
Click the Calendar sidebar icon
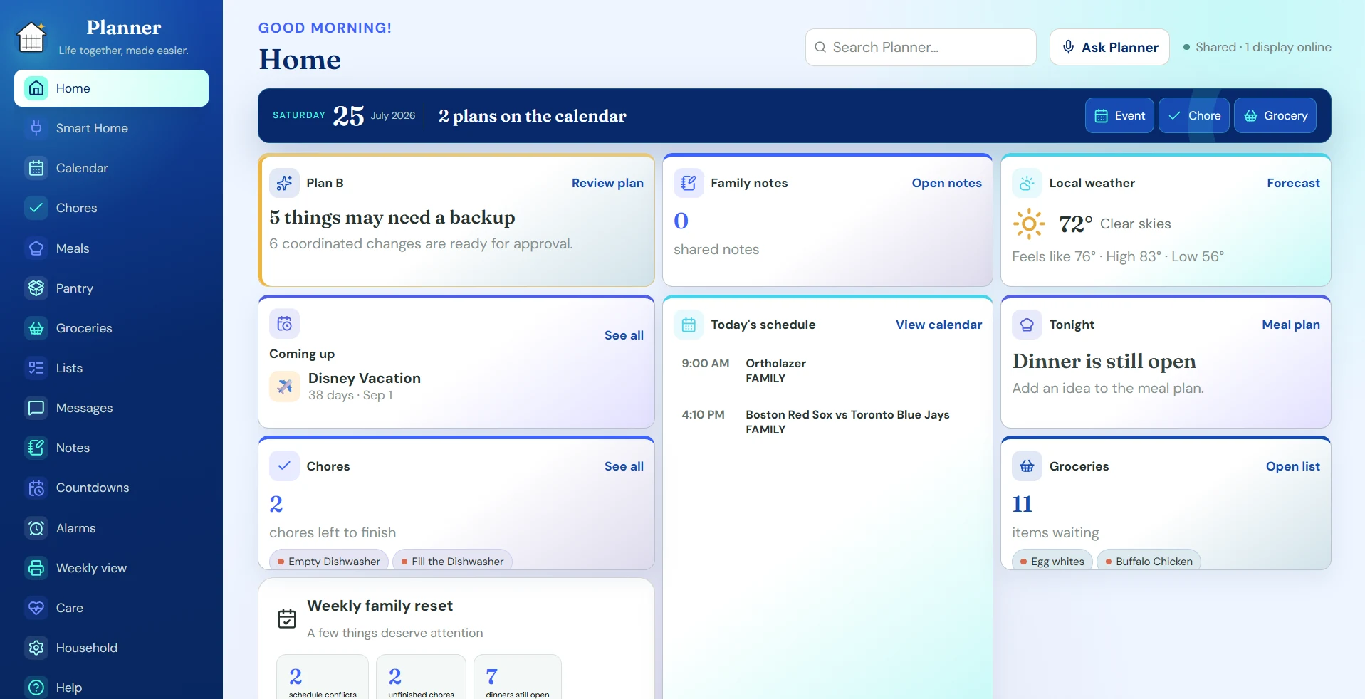pyautogui.click(x=36, y=168)
